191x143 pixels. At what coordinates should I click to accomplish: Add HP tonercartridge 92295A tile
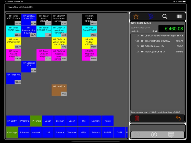(29, 31)
